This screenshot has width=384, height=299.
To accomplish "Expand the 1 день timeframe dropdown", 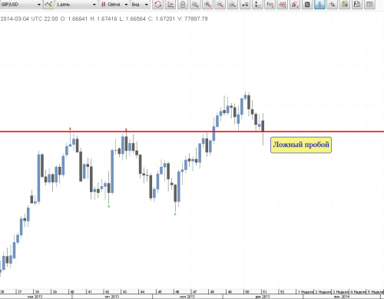I will (x=77, y=5).
